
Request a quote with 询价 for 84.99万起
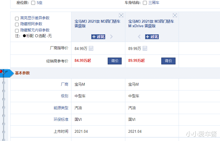pos(115,61)
